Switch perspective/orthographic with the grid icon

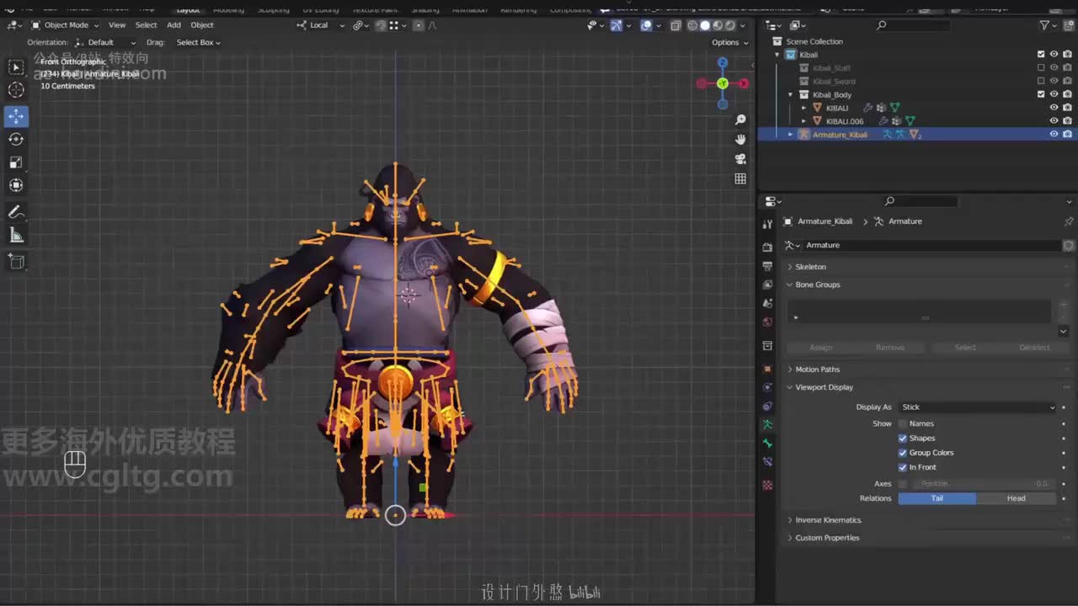click(x=740, y=178)
